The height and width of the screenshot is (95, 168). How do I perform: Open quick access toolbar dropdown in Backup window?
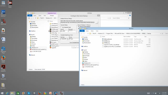pyautogui.click(x=87, y=28)
